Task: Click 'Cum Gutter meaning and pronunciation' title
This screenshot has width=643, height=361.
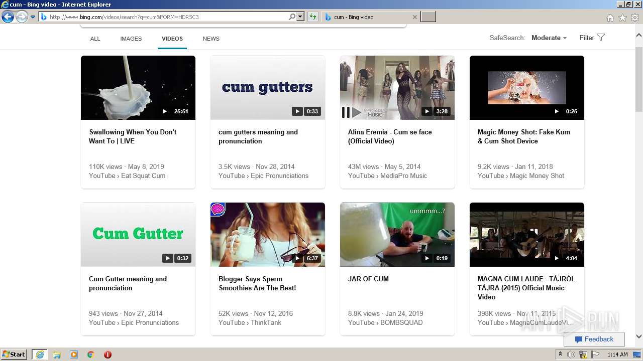Action: pyautogui.click(x=128, y=283)
